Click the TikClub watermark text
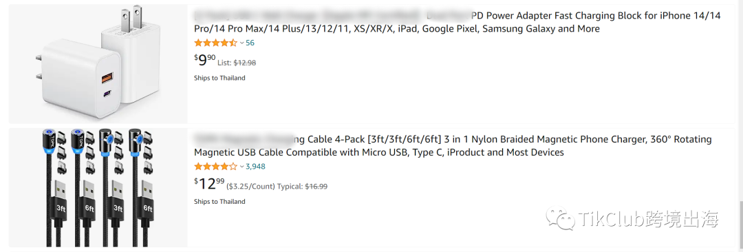Image resolution: width=743 pixels, height=252 pixels. point(649,219)
